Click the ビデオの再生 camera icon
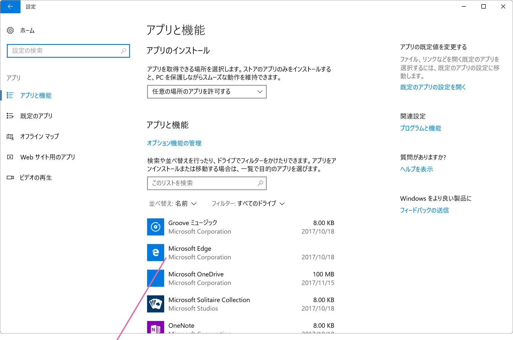 (10, 177)
